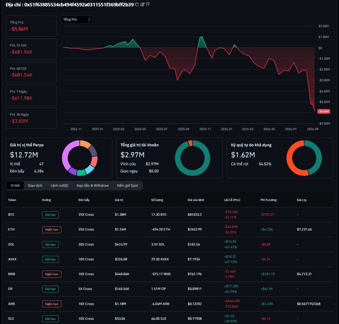Screen dimensions: 339x324
Task: Sort by Lãi/Lỗ (PnL) column header
Action: coord(232,200)
